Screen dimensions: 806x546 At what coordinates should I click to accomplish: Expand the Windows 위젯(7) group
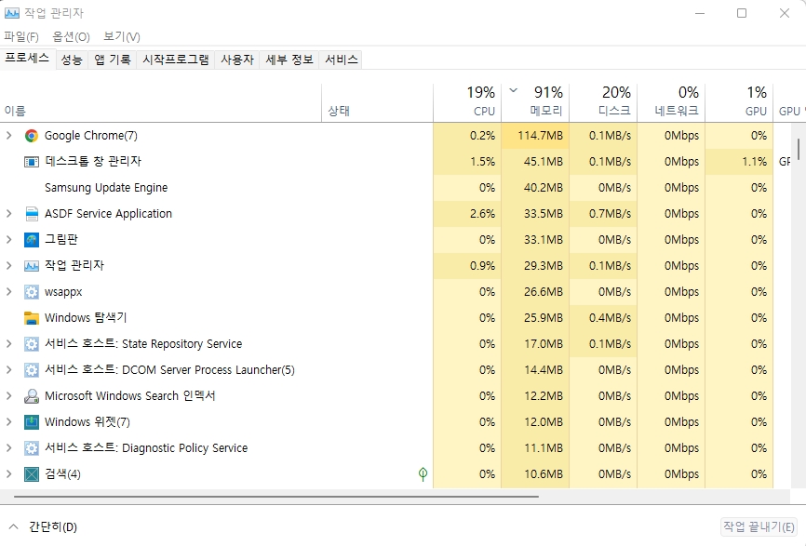[x=8, y=422]
